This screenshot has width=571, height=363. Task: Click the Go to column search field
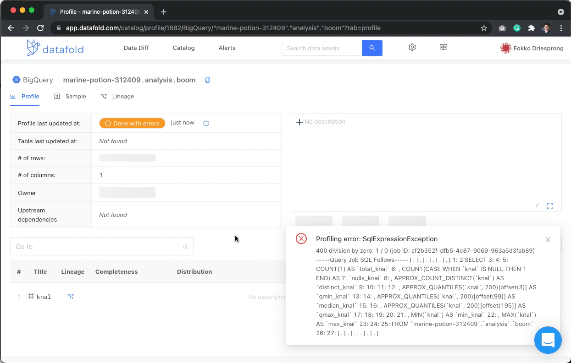[x=102, y=246]
